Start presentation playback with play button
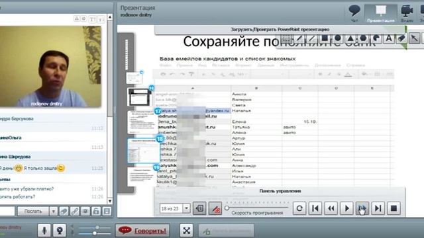The width and height of the screenshot is (424, 238). coord(346,208)
